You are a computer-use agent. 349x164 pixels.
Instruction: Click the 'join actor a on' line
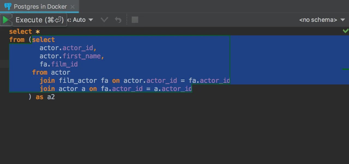pyautogui.click(x=116, y=89)
